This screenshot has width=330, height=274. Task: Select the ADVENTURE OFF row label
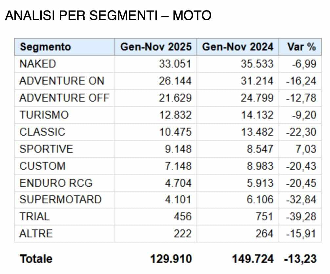tap(64, 98)
